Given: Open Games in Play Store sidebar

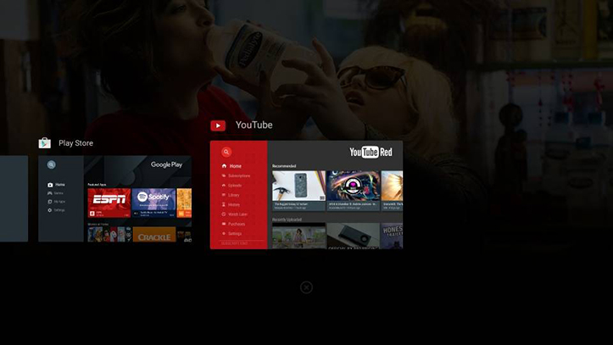Looking at the screenshot, I should [x=59, y=193].
